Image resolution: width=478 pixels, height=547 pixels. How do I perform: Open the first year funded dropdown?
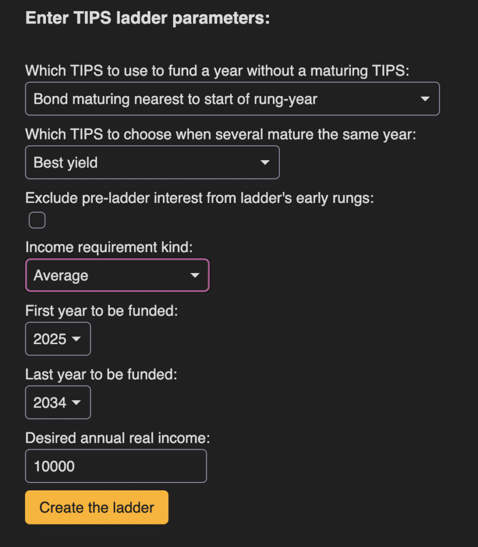[x=58, y=339]
